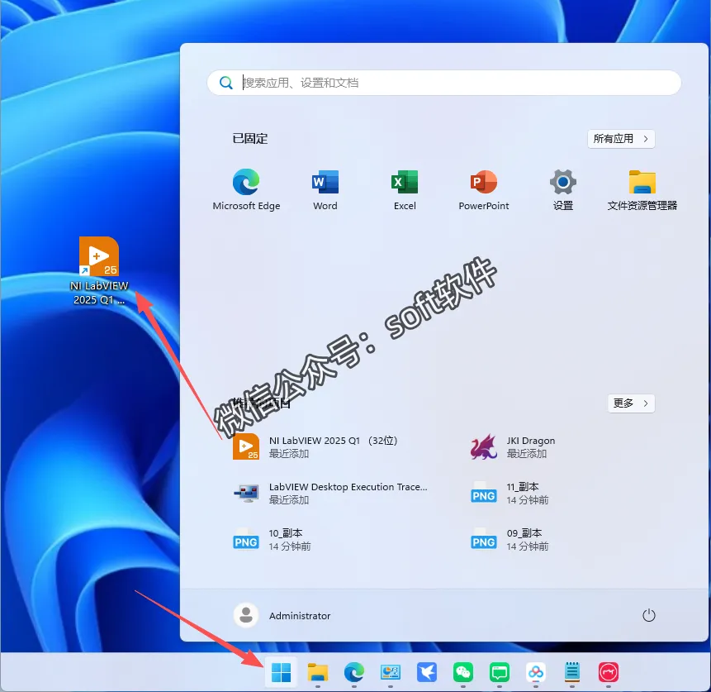The width and height of the screenshot is (711, 692).
Task: Open blue bird app on taskbar
Action: click(x=427, y=672)
